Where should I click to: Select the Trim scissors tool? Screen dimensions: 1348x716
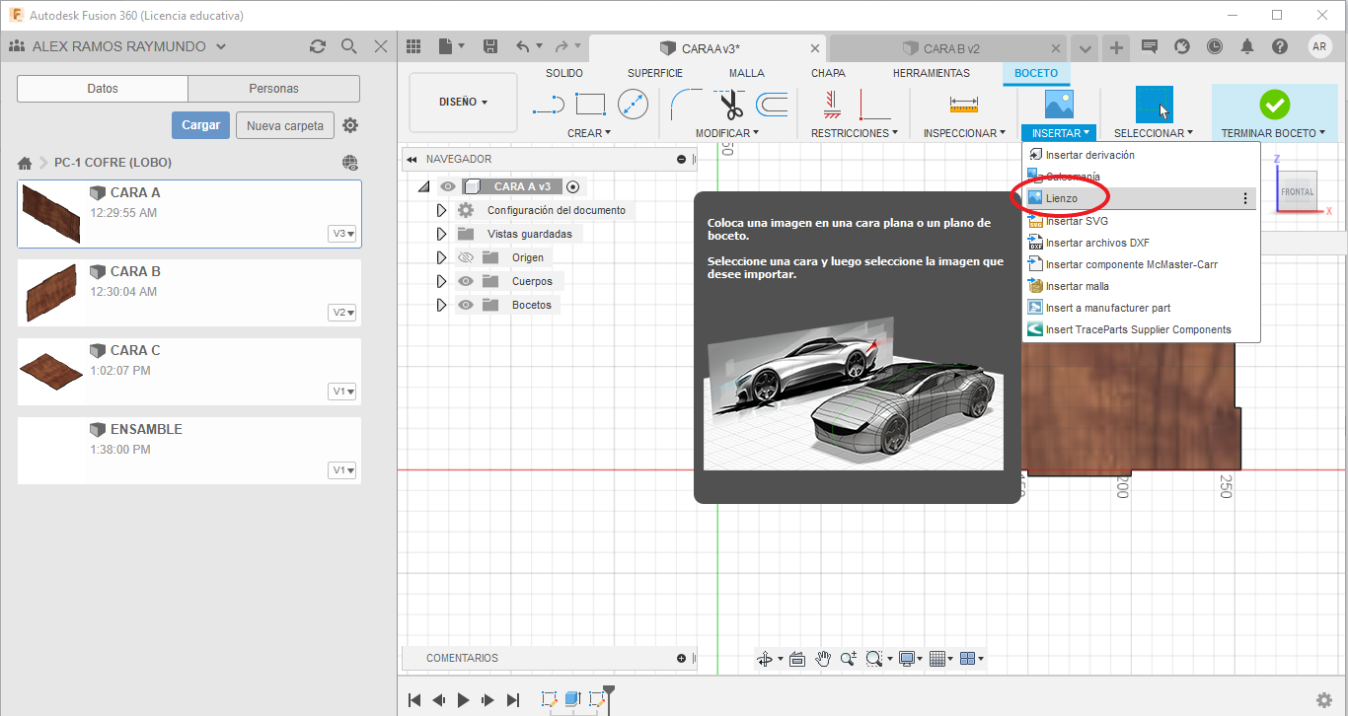[730, 104]
